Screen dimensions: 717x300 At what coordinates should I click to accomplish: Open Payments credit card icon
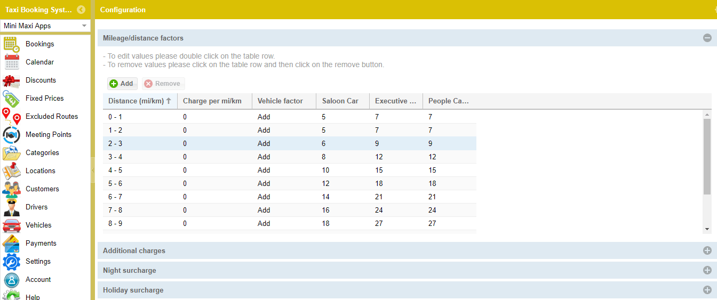tap(12, 244)
